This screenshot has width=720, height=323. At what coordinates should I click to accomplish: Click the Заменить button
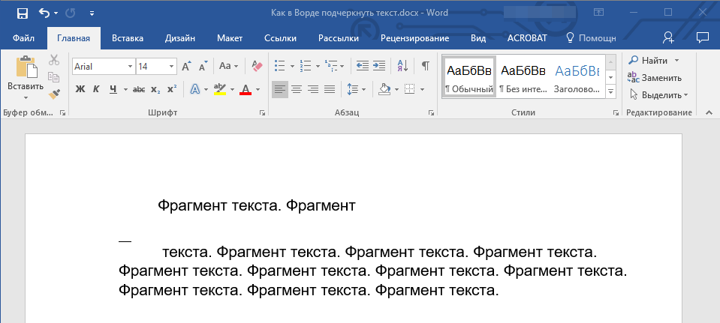[x=655, y=77]
